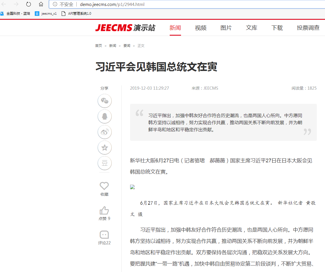Share article via WeChat icon
This screenshot has height=272, width=325.
tap(104, 101)
